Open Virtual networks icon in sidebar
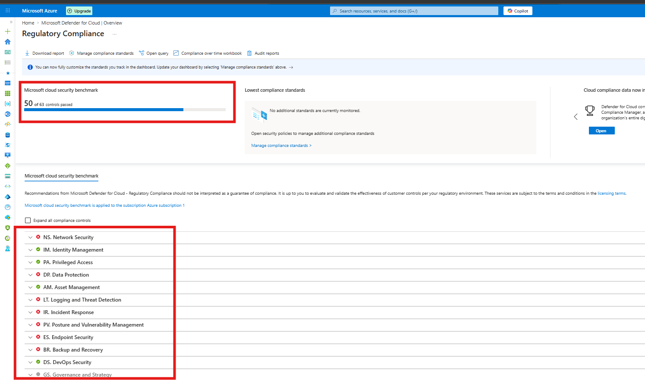This screenshot has width=645, height=380. (7, 186)
